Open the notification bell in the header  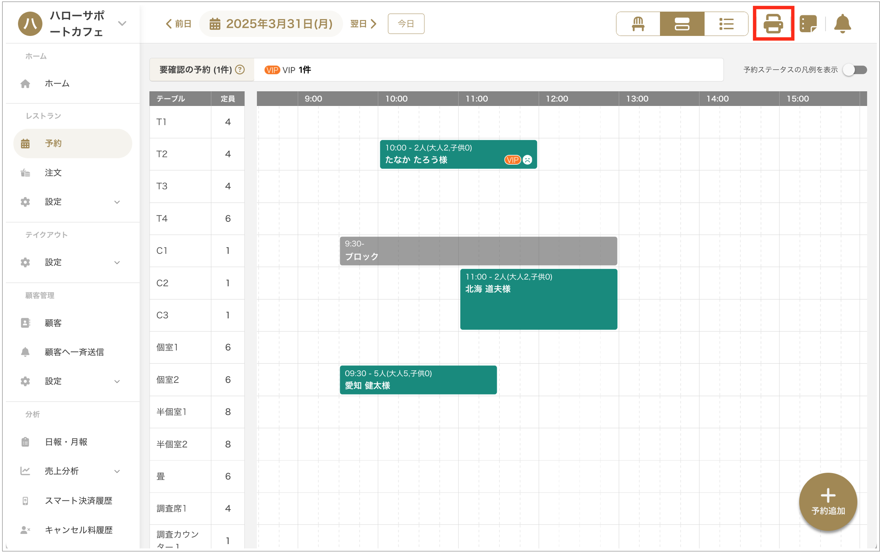point(842,24)
